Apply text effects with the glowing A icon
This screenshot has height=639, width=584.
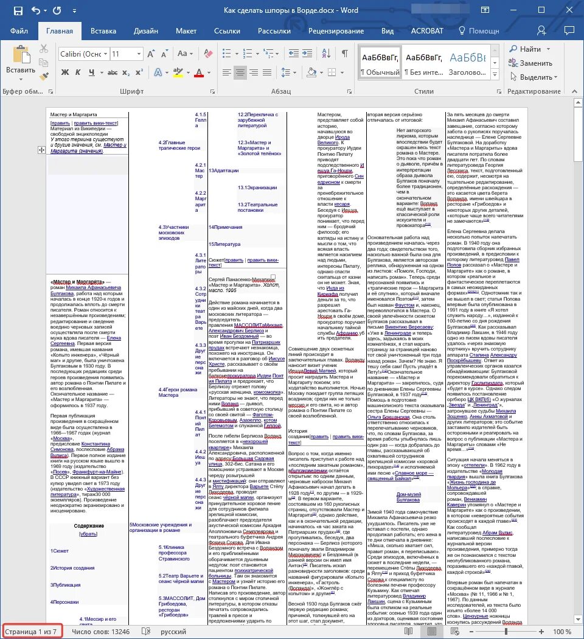coord(158,72)
